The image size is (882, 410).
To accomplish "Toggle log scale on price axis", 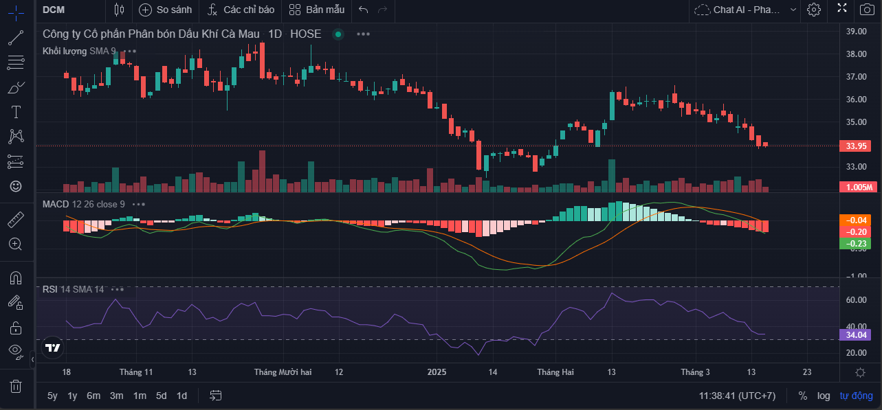I will [823, 396].
